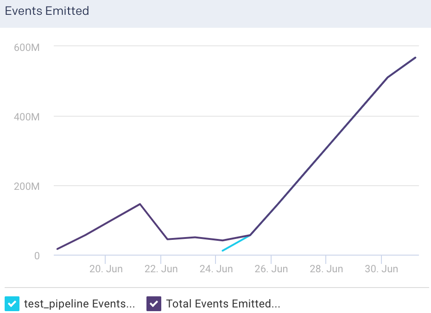Click the 200M y-axis label
Viewport: 431px width, 313px height.
(27, 187)
